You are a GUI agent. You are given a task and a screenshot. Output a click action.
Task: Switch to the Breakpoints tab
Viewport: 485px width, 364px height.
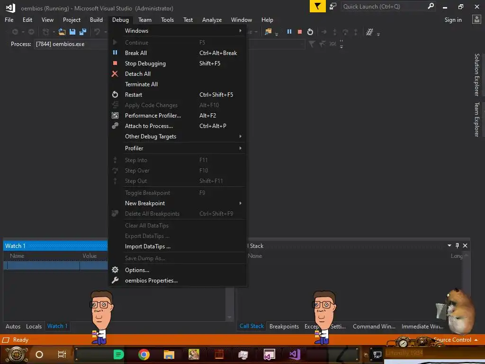pos(284,326)
